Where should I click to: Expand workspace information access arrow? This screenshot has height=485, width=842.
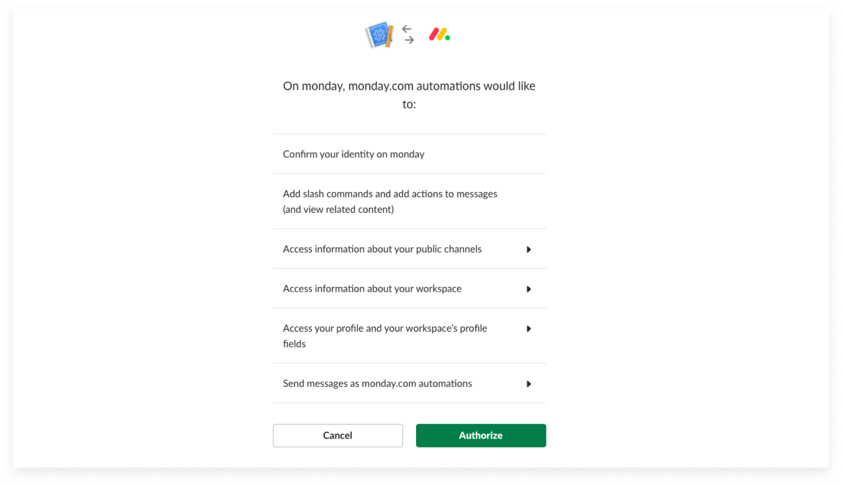(x=528, y=289)
